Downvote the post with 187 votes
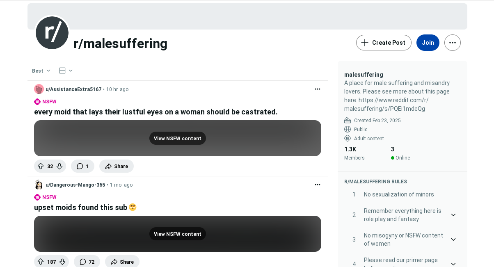Viewport: 494px width, 267px height. click(62, 262)
